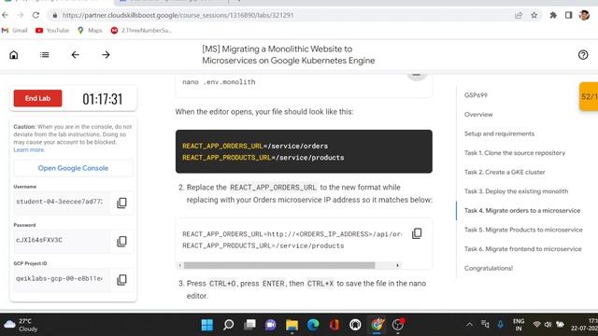Click the code scrollbar left arrow
Image resolution: width=598 pixels, height=336 pixels.
[x=180, y=265]
